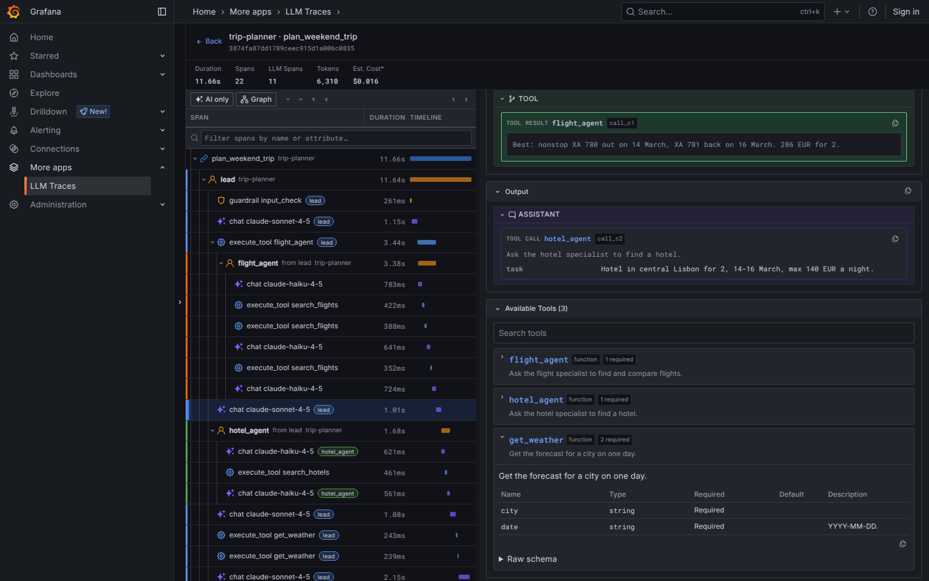Image resolution: width=929 pixels, height=581 pixels.
Task: Focus the Search tools field
Action: pos(704,333)
